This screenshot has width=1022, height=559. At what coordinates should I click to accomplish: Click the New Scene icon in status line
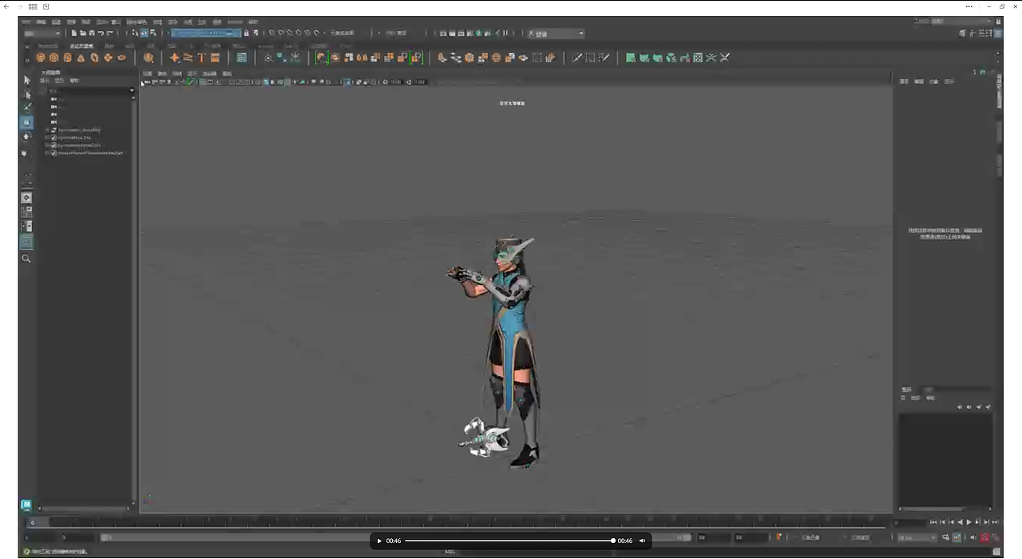pyautogui.click(x=73, y=34)
